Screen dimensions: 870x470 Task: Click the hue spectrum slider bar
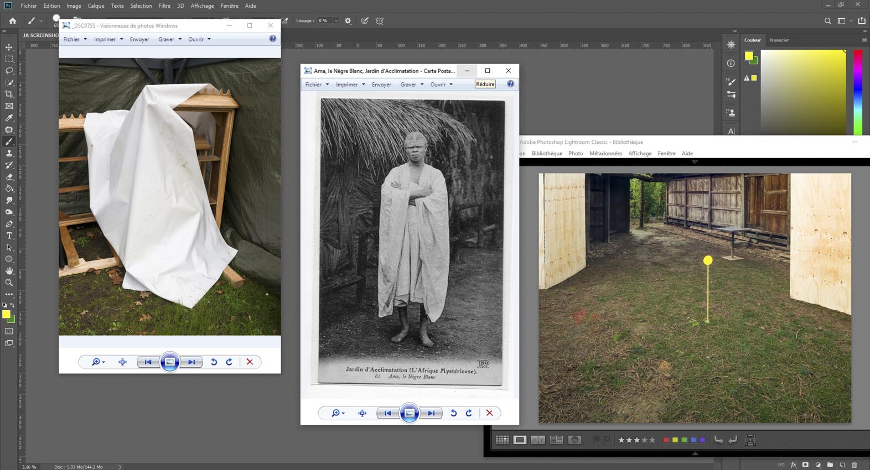point(858,92)
